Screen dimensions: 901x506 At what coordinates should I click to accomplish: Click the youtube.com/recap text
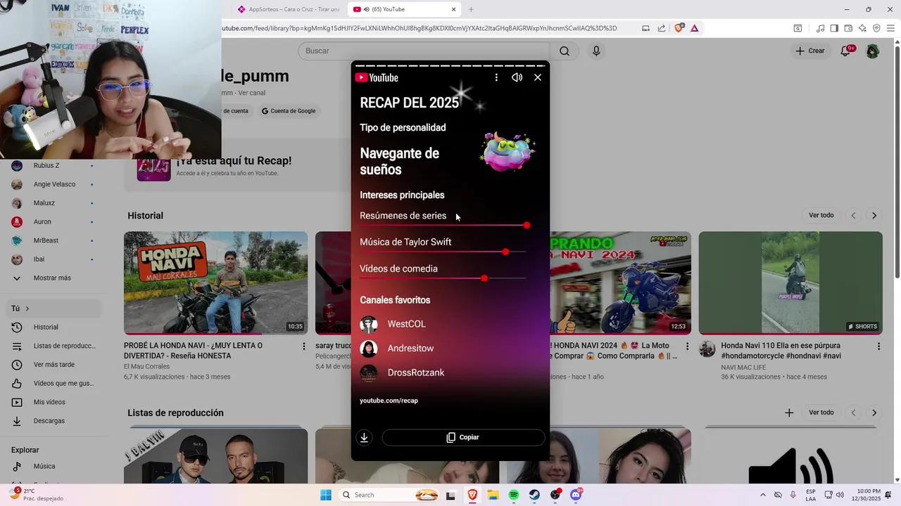click(389, 401)
